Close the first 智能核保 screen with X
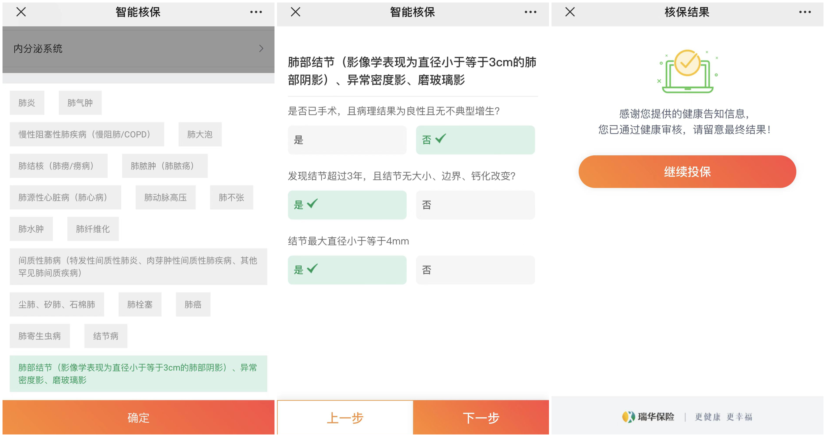The width and height of the screenshot is (826, 437). 21,12
